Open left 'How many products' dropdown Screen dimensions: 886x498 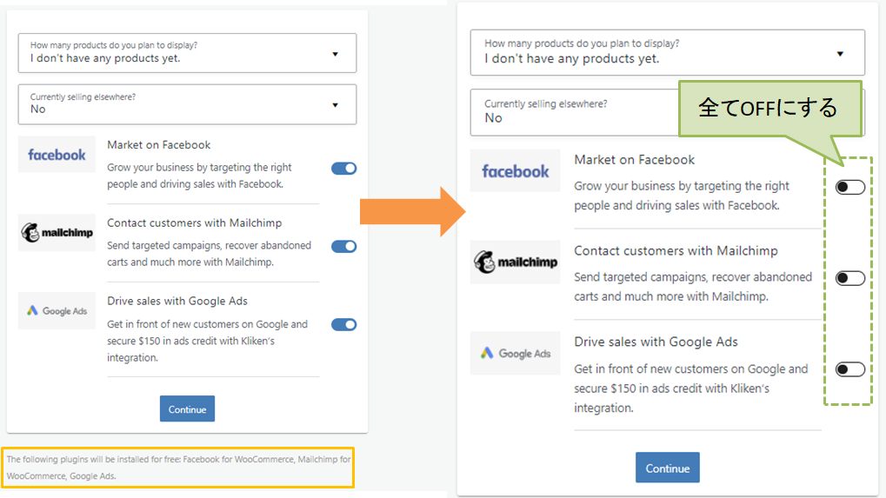point(187,53)
